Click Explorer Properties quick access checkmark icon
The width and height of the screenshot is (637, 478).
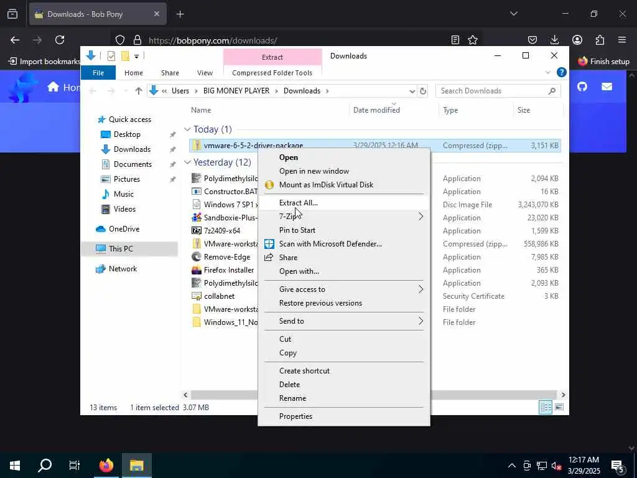tap(111, 56)
